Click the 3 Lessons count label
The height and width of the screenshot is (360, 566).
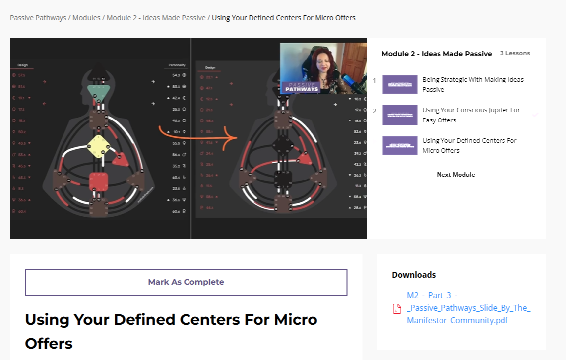[x=515, y=53]
